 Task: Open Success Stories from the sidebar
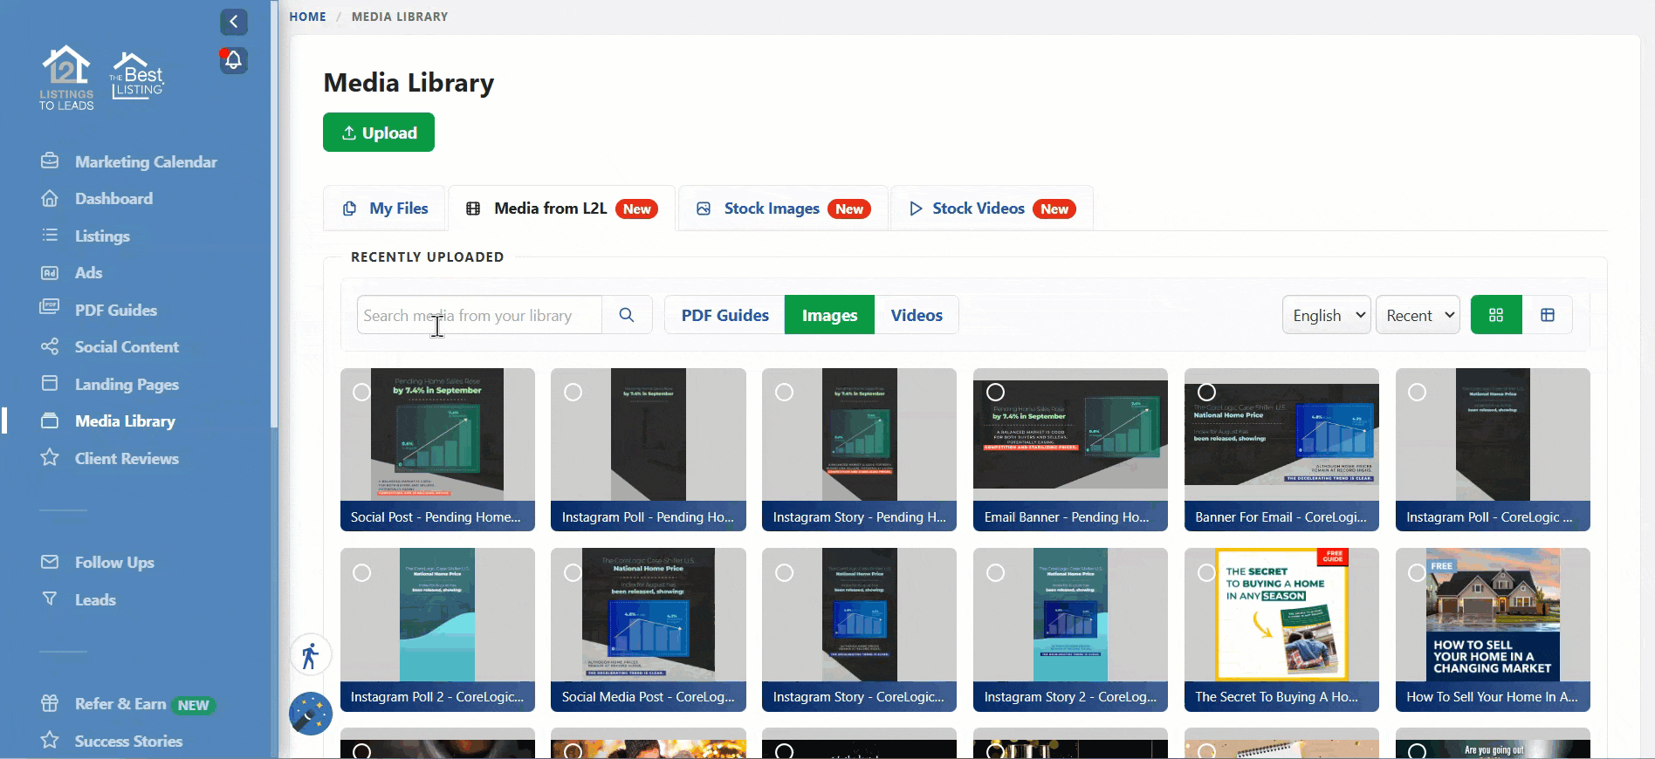128,741
